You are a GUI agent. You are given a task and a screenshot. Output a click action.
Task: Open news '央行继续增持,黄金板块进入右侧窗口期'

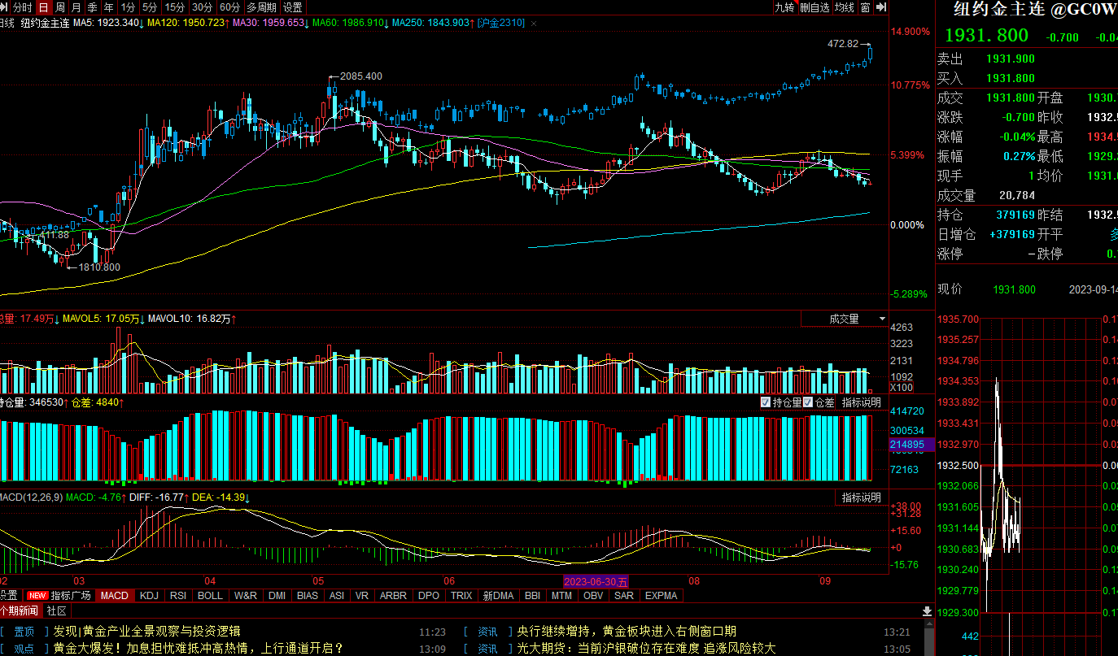(x=627, y=632)
